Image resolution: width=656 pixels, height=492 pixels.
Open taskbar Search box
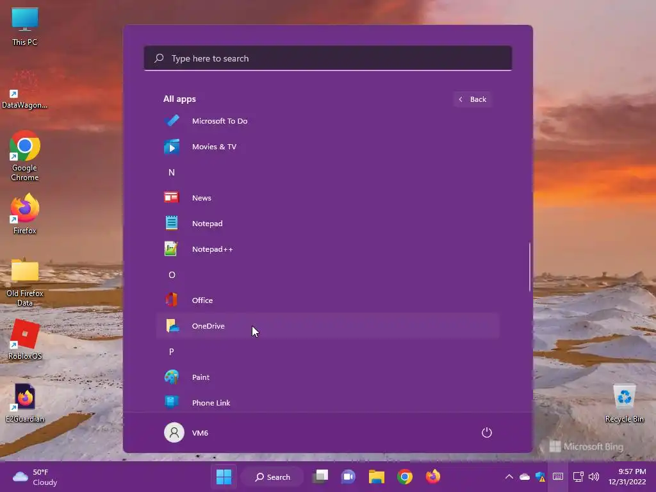pos(272,477)
